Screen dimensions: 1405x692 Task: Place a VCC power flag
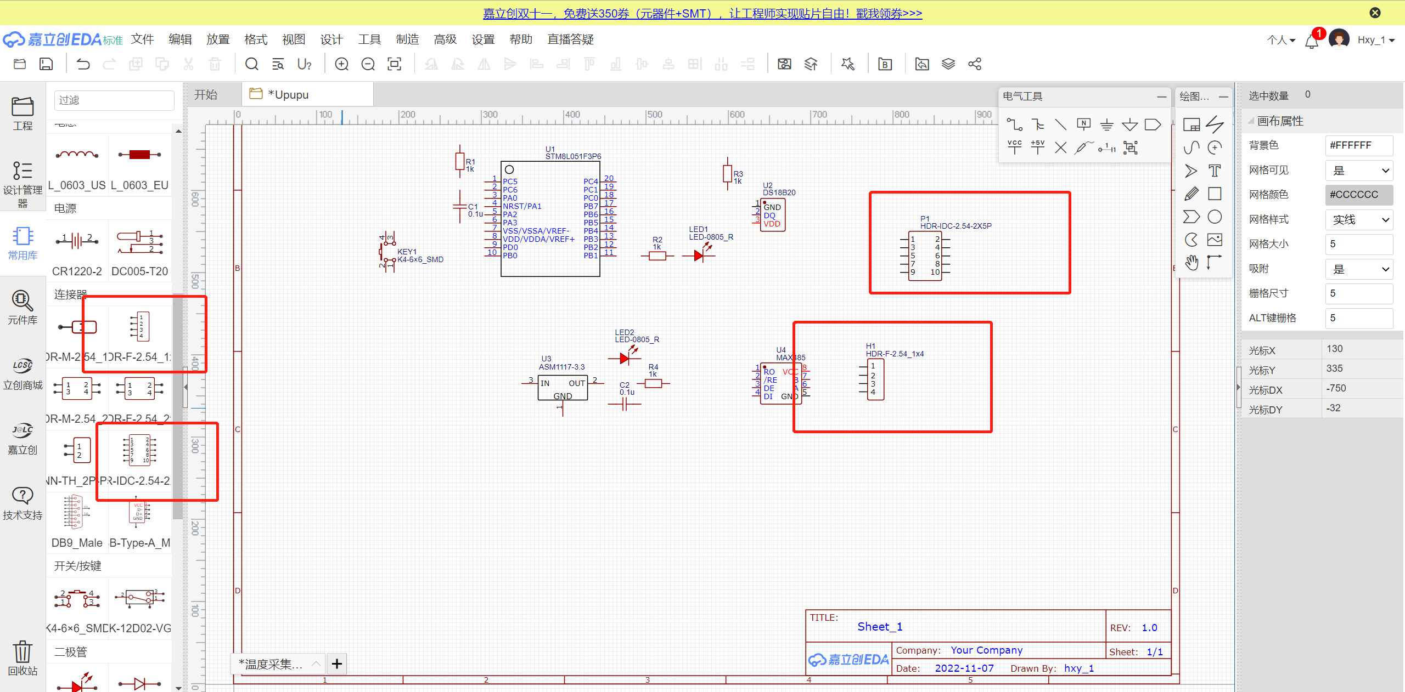coord(1014,147)
